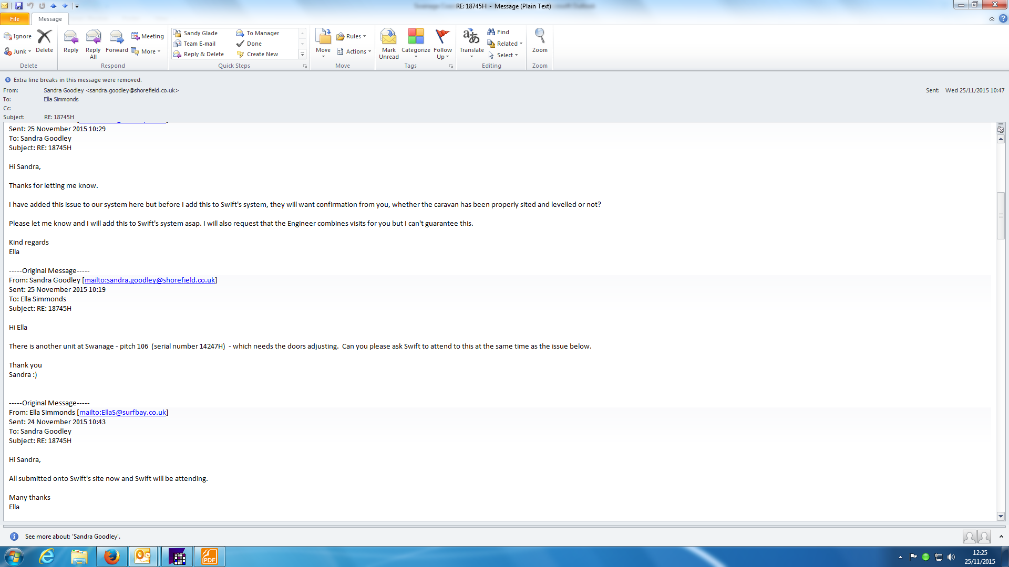The width and height of the screenshot is (1009, 567).
Task: Expand the Quick Steps gallery
Action: pos(302,54)
